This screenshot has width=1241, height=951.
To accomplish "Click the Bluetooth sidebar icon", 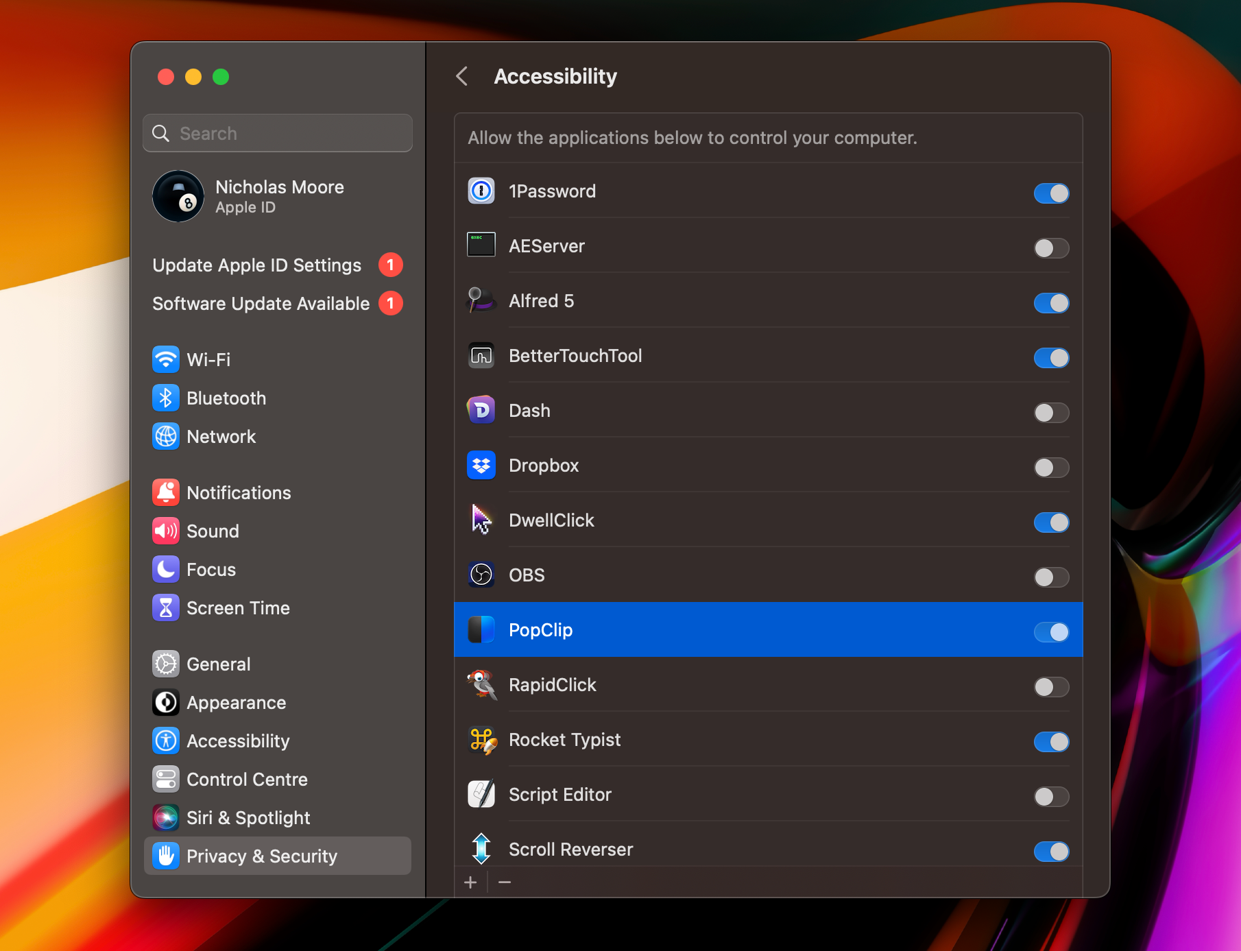I will (166, 398).
